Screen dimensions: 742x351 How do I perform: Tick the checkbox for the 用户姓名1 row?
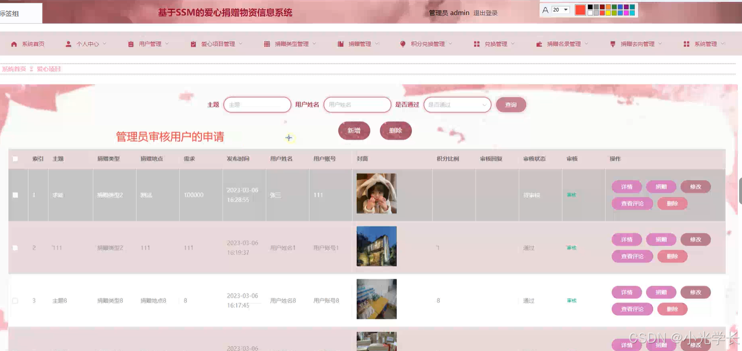15,248
